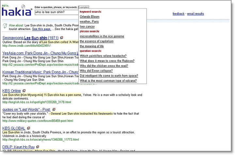Screen dimensions: 235x155
Task: Select 'Why did the chicken cross the road?'
Action: [104, 66]
